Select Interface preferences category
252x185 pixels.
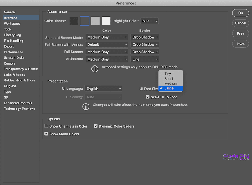tap(21, 18)
